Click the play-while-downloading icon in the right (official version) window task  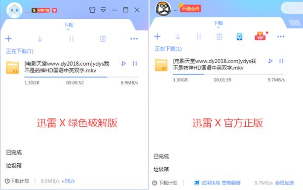(x=270, y=61)
